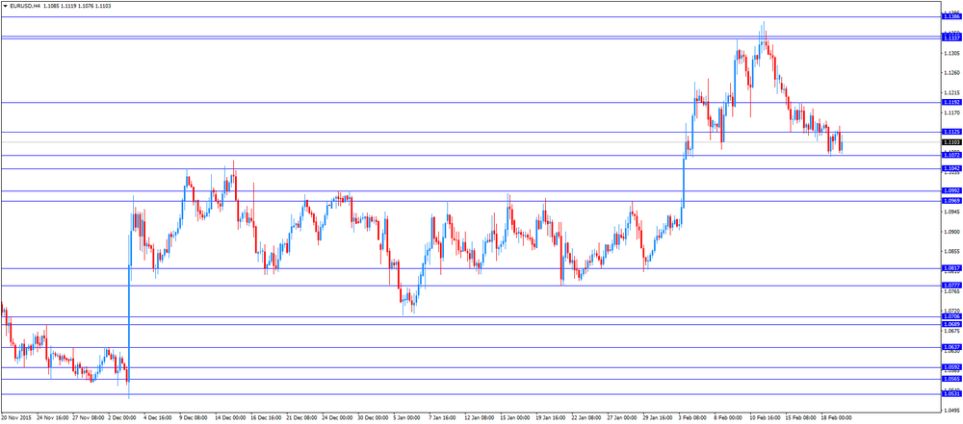Click the 4 Dec 16:00 time label
The width and height of the screenshot is (963, 424).
coord(160,417)
